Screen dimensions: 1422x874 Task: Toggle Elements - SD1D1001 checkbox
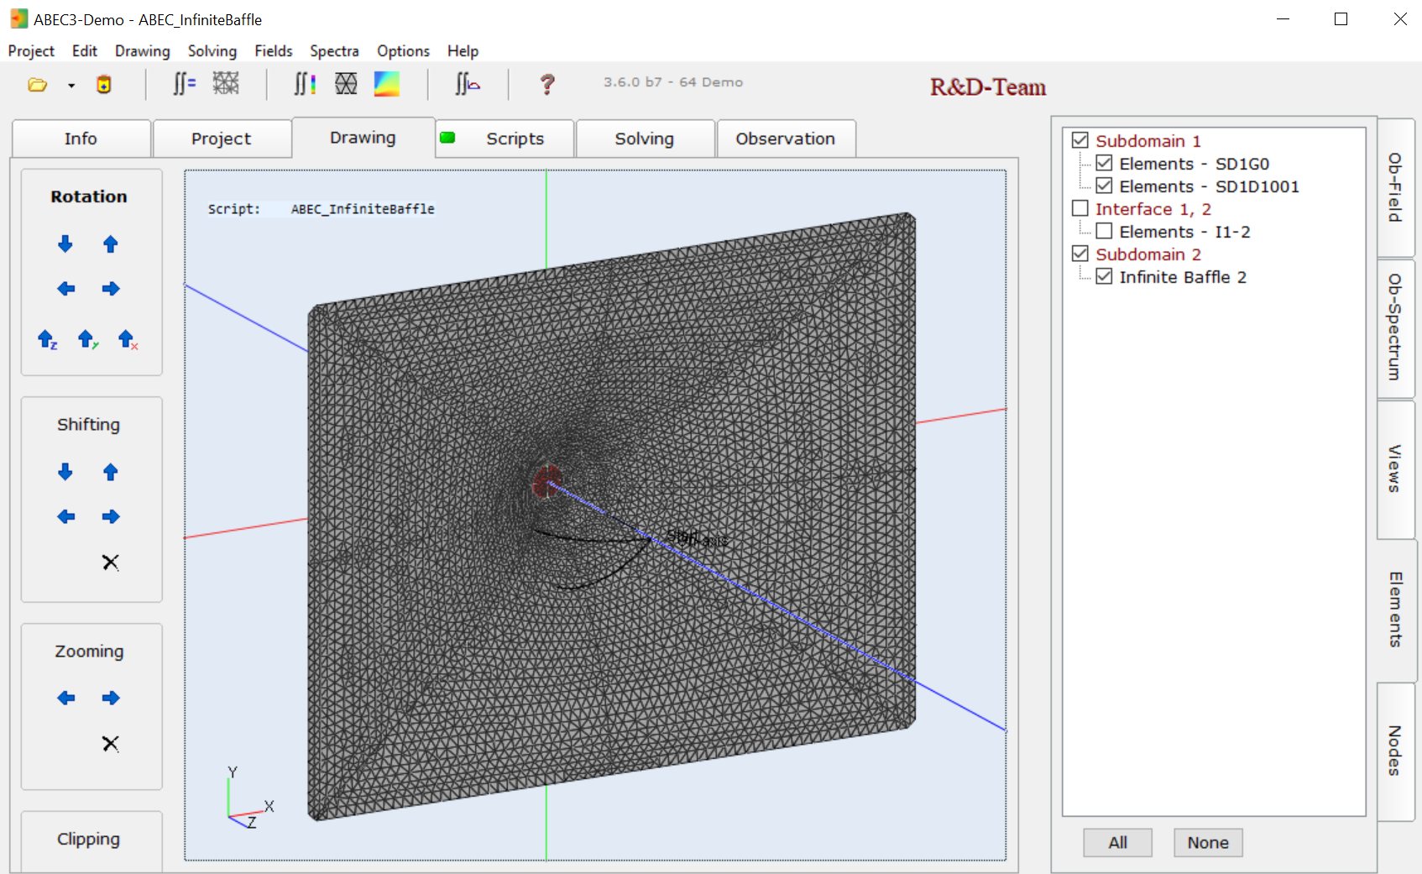click(x=1104, y=186)
